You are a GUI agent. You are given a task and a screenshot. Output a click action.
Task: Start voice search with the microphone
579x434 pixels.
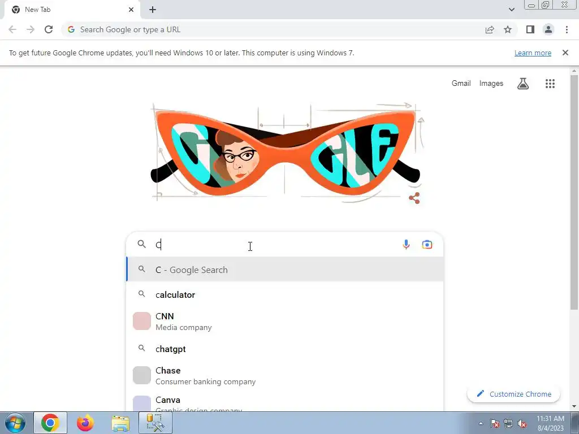[406, 244]
